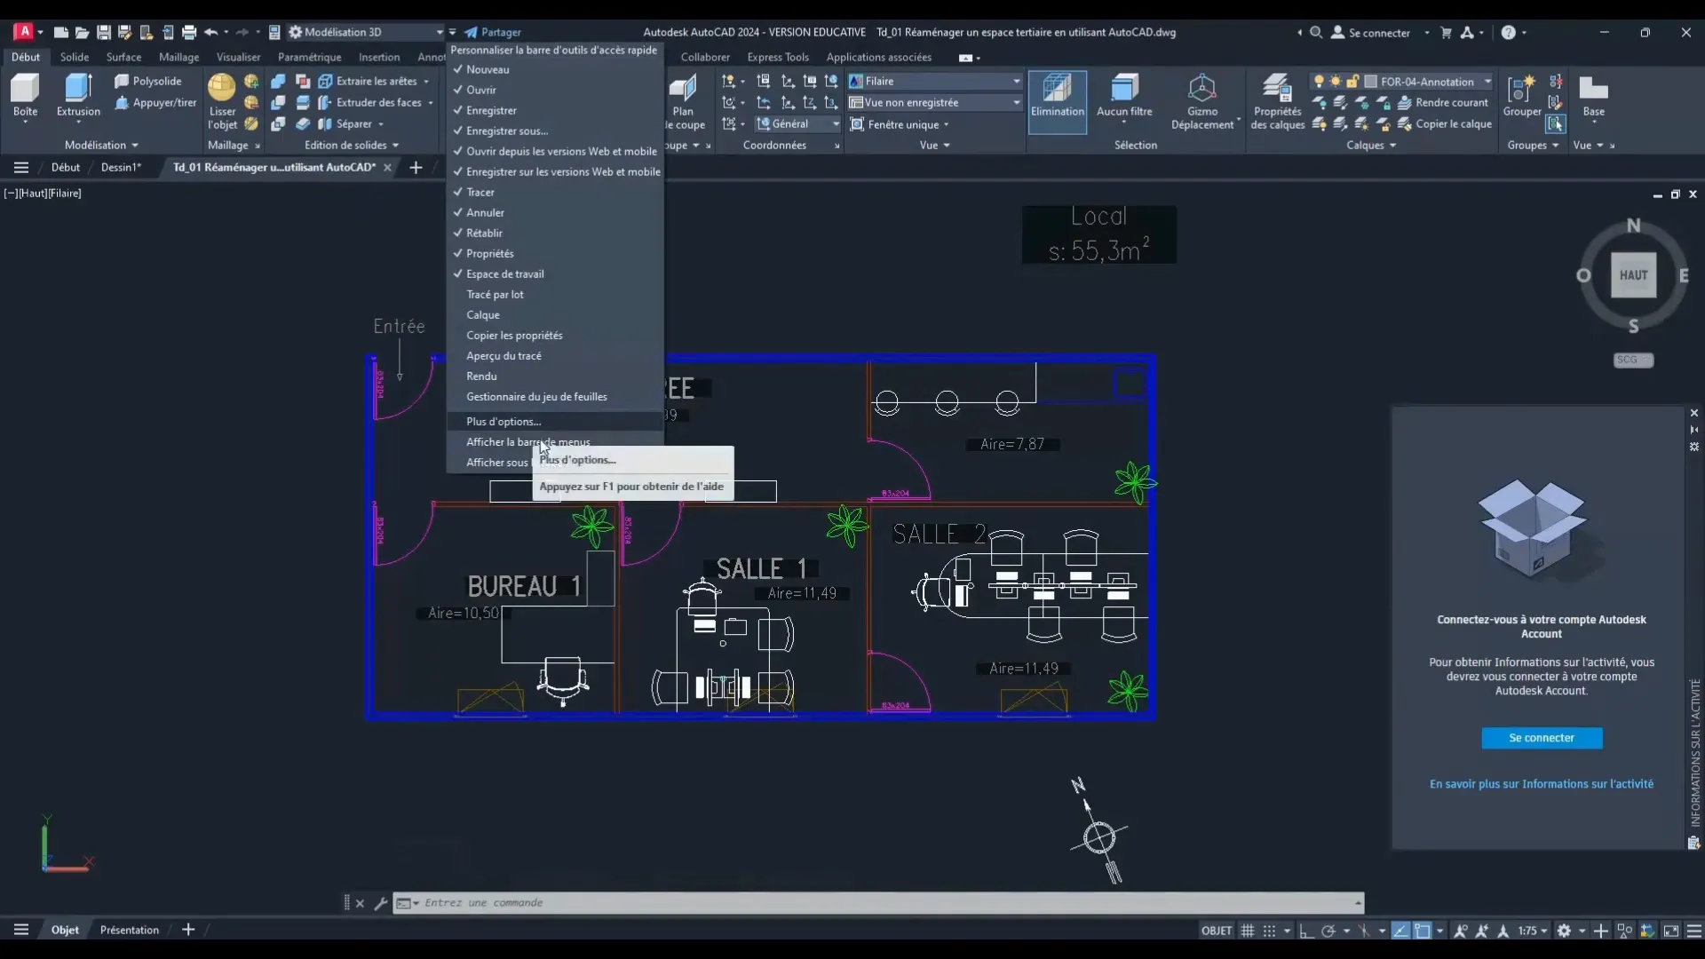This screenshot has width=1705, height=959.
Task: Open En savoir plus sur Informations link
Action: 1541,784
